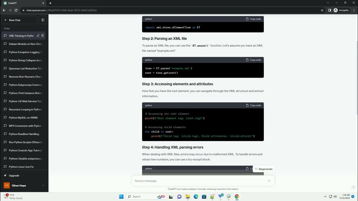Copy code of the import cElementTree block
The image size is (358, 201).
click(253, 19)
